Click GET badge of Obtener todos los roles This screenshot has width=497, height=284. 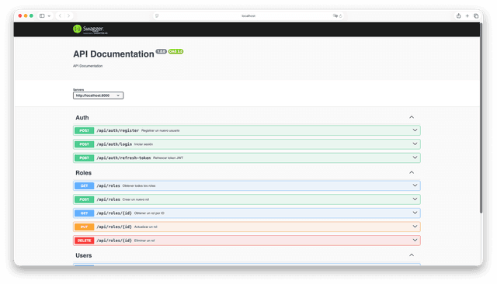click(x=84, y=186)
